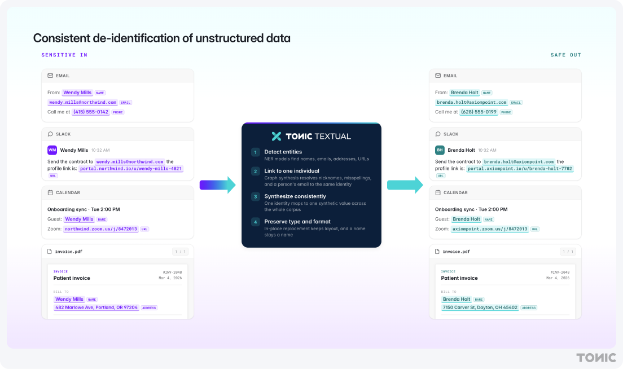Click the Tonic Textual X logo icon

(276, 136)
